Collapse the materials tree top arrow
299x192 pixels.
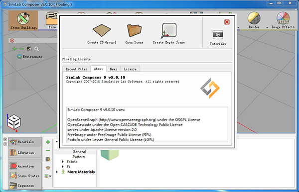[x=57, y=141]
